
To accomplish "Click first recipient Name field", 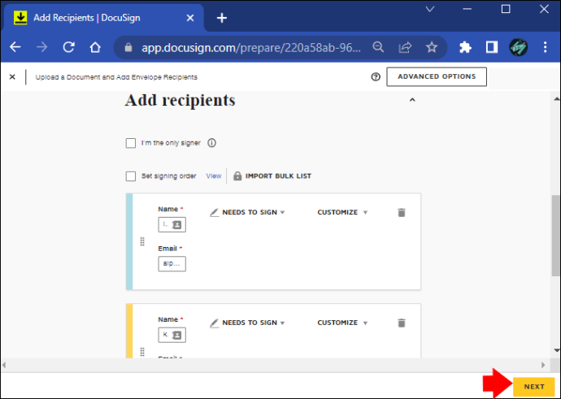I will [x=172, y=224].
